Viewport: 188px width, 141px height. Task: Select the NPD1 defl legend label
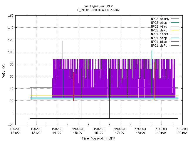(159, 46)
